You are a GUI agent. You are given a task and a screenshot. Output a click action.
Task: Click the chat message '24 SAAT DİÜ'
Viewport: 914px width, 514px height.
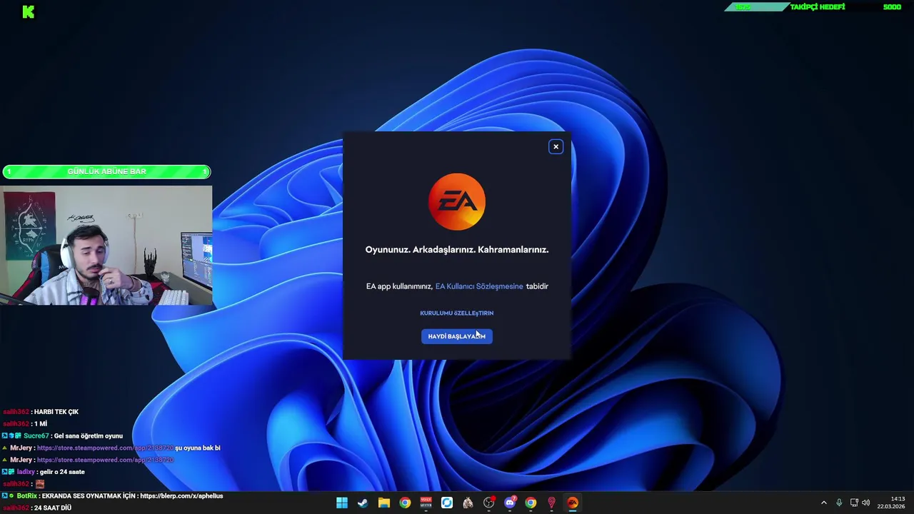pyautogui.click(x=53, y=508)
